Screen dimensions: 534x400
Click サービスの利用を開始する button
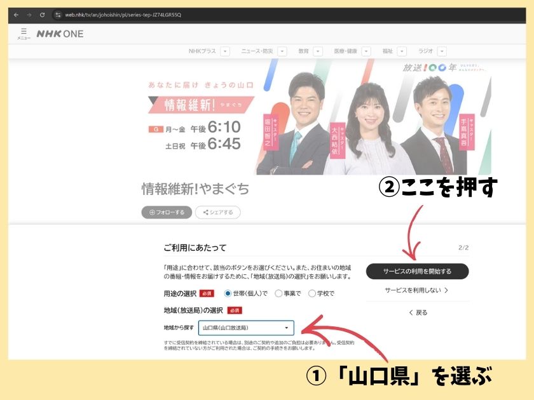417,271
